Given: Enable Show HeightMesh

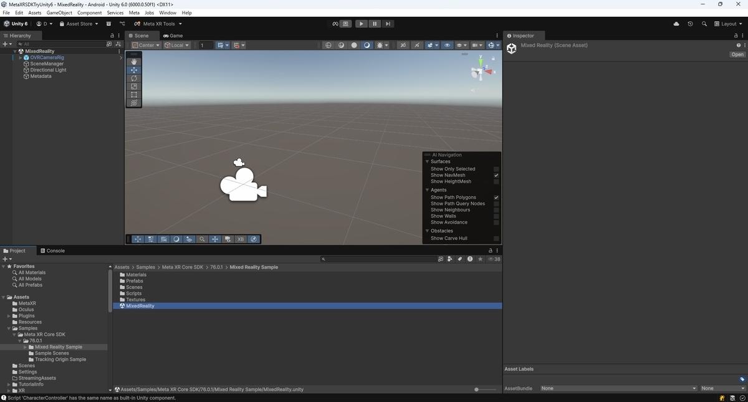Looking at the screenshot, I should click(496, 181).
